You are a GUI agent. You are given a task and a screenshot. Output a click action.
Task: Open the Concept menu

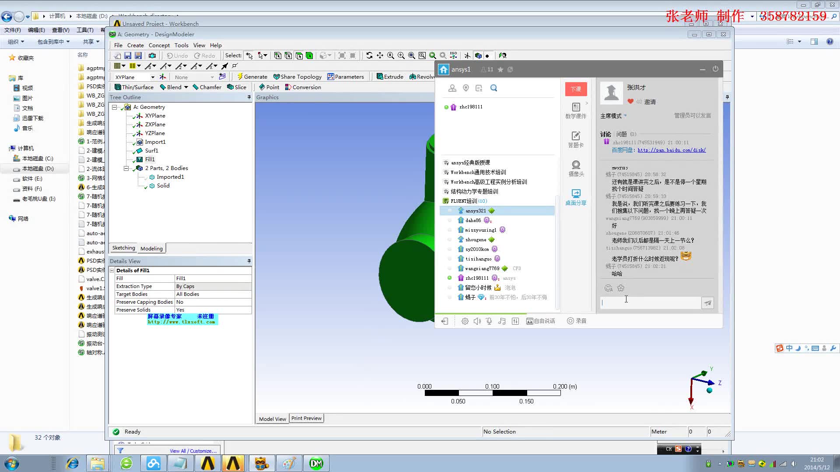point(159,45)
